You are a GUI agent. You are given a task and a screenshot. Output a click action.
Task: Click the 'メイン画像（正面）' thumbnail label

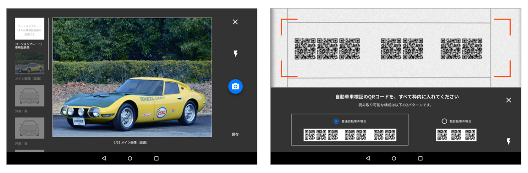point(29,78)
